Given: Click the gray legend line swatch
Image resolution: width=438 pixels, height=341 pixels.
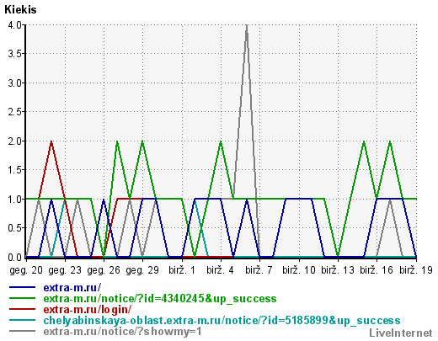Looking at the screenshot, I should 23,331.
